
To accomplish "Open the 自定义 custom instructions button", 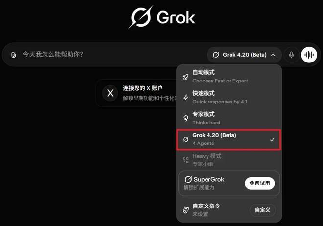I will [262, 210].
